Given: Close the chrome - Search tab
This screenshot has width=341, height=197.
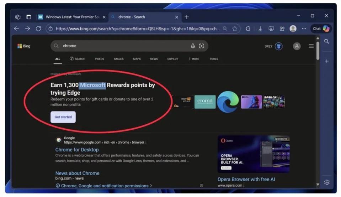Looking at the screenshot, I should 177,17.
